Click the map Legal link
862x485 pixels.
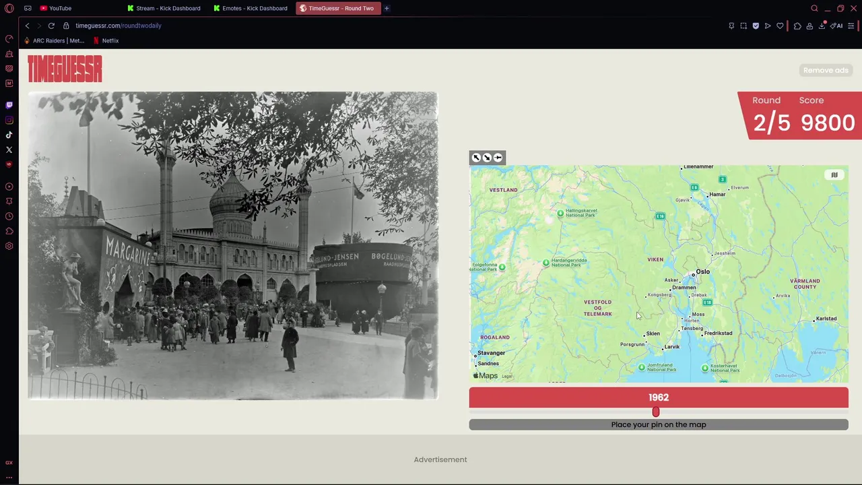(507, 377)
